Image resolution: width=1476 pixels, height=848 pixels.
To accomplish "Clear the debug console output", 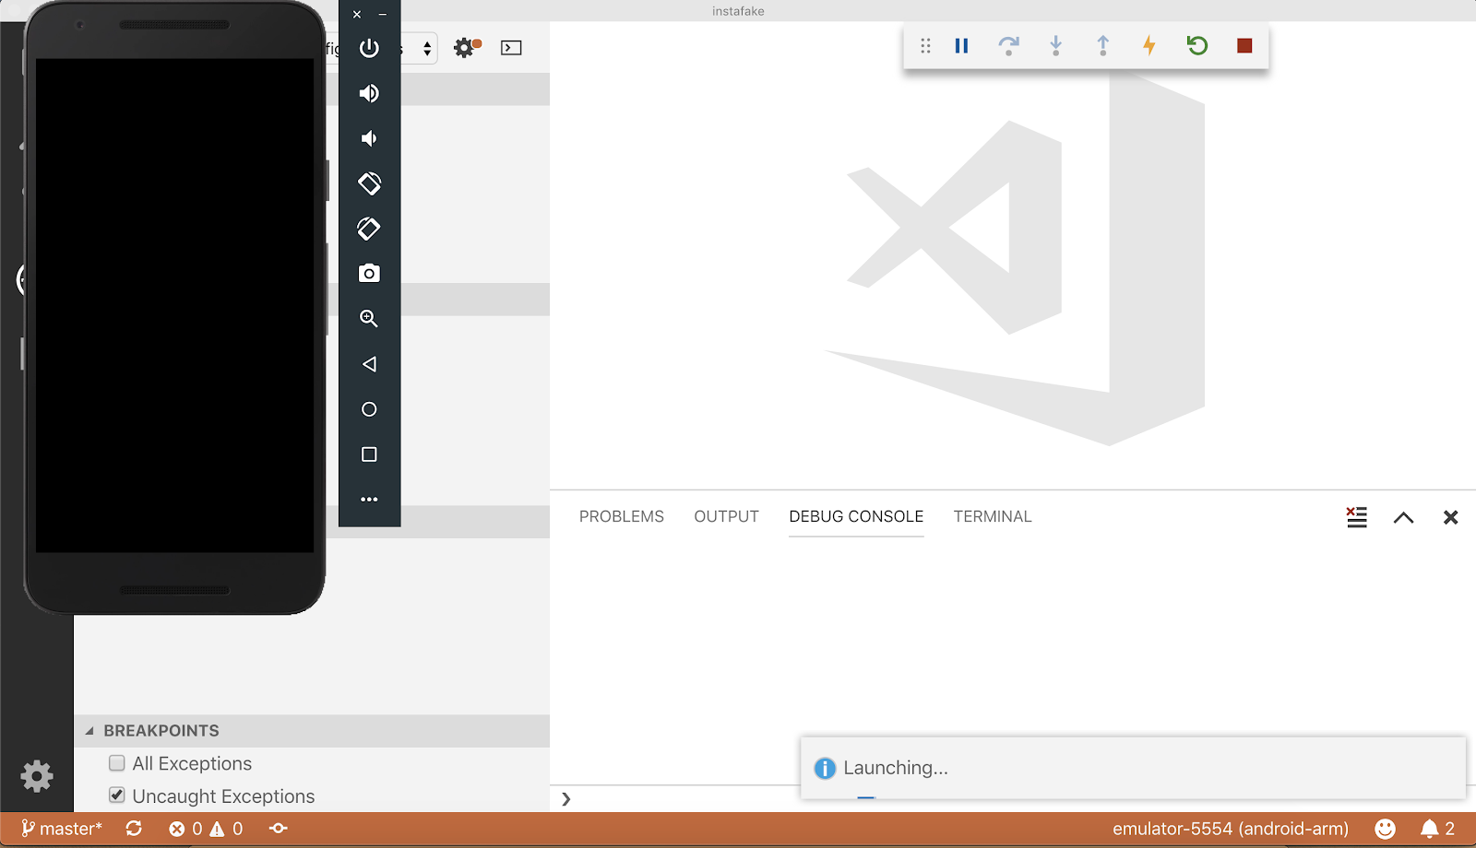I will [1356, 517].
